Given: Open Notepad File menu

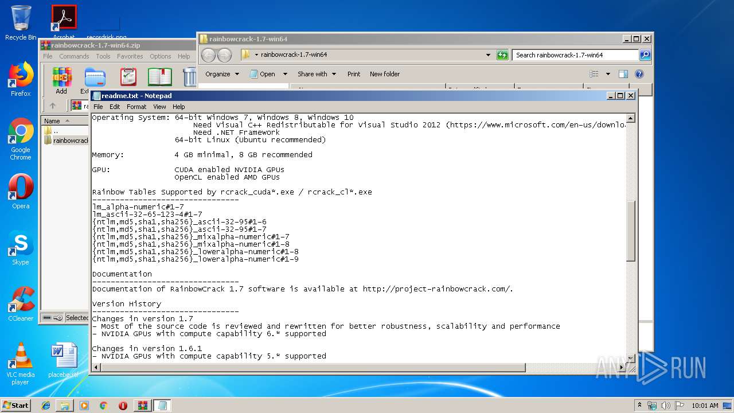Looking at the screenshot, I should click(x=98, y=107).
